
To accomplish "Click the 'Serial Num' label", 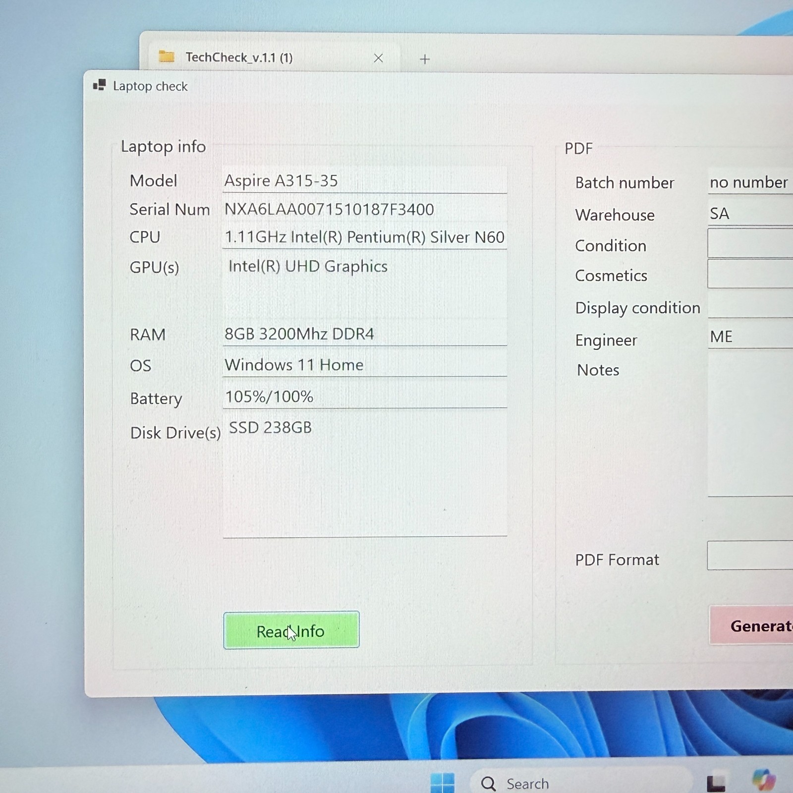I will coord(170,209).
